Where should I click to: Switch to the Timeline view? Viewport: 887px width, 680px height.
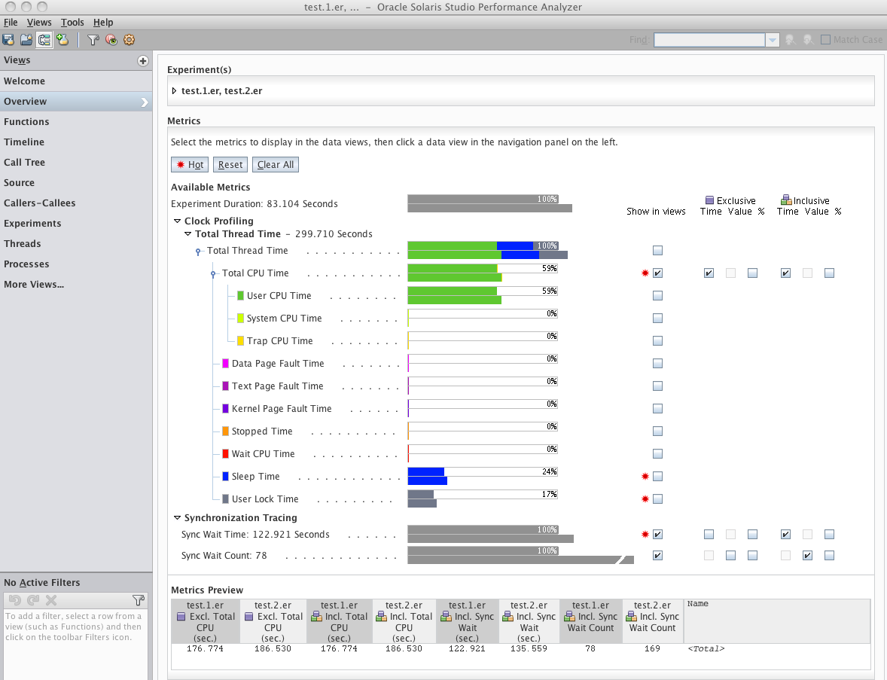tap(76, 142)
